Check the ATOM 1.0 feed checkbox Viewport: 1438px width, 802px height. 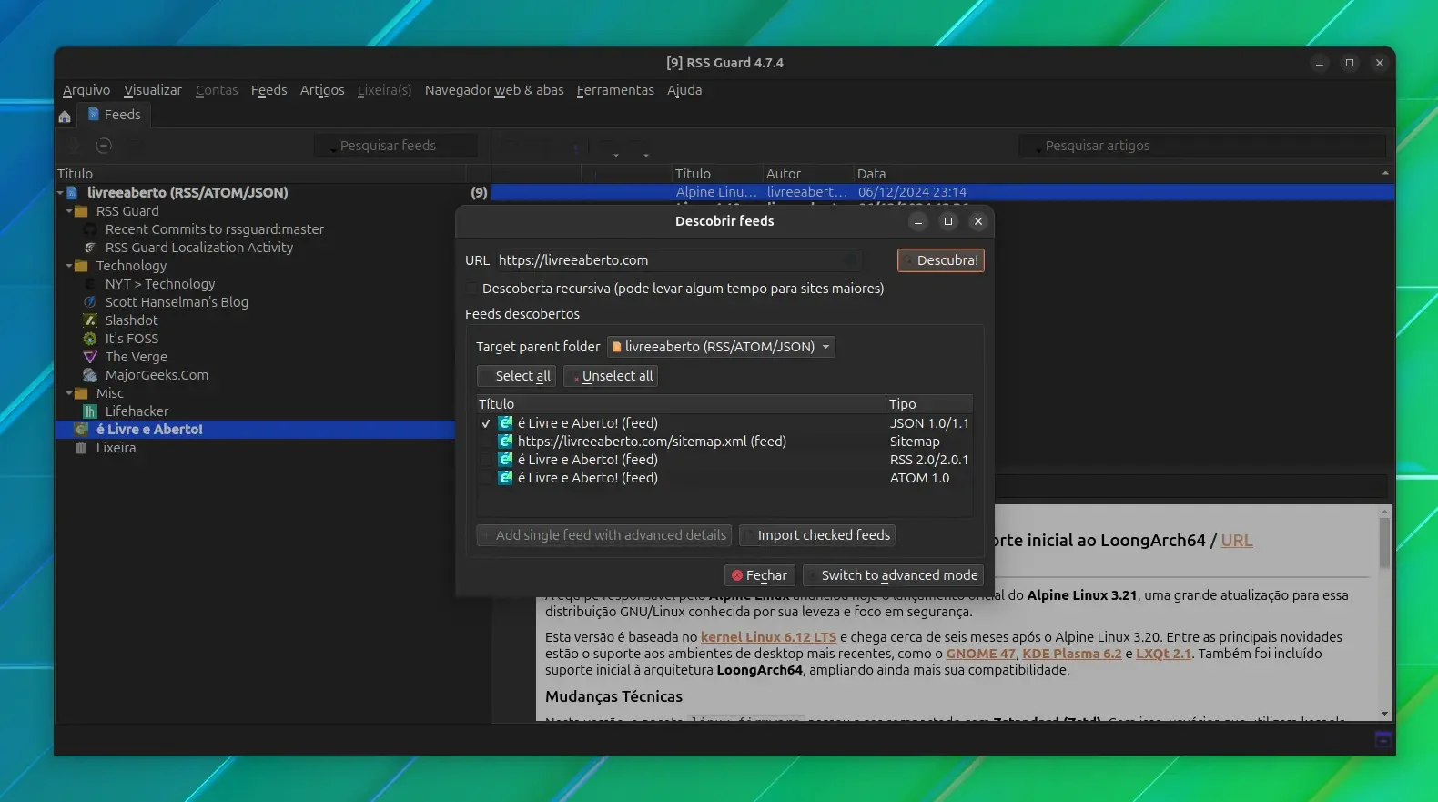pos(486,478)
